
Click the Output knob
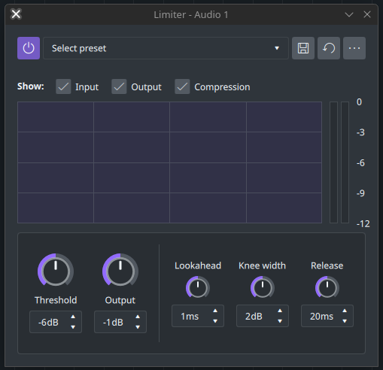tap(120, 271)
